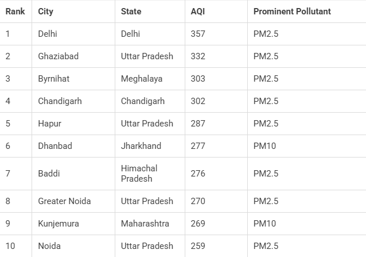
Task: Select the Hapur city cell
Action: point(49,124)
